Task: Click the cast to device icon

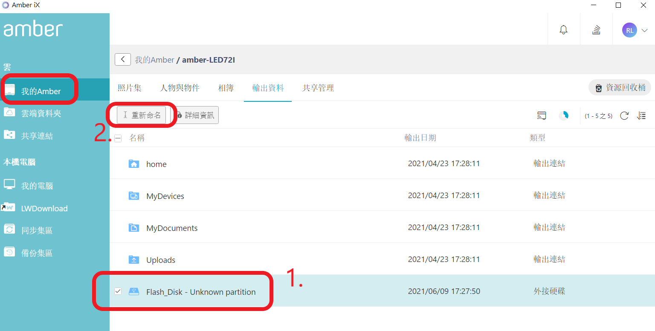Action: click(x=542, y=115)
